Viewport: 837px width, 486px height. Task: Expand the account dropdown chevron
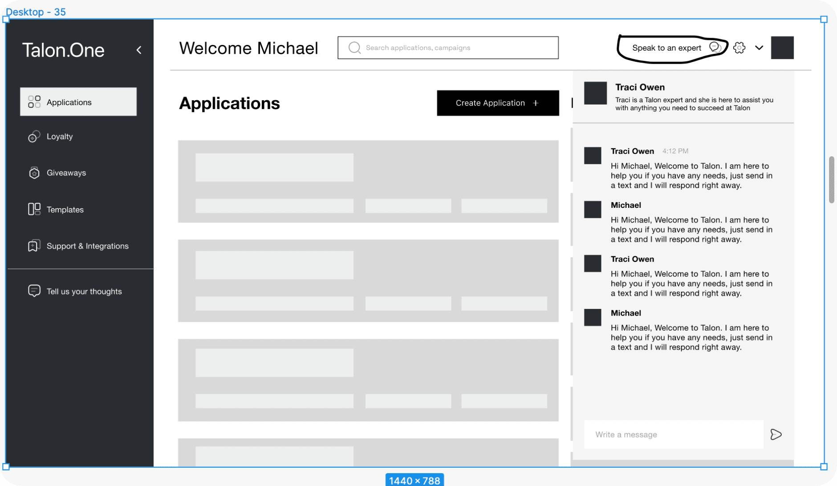coord(759,48)
